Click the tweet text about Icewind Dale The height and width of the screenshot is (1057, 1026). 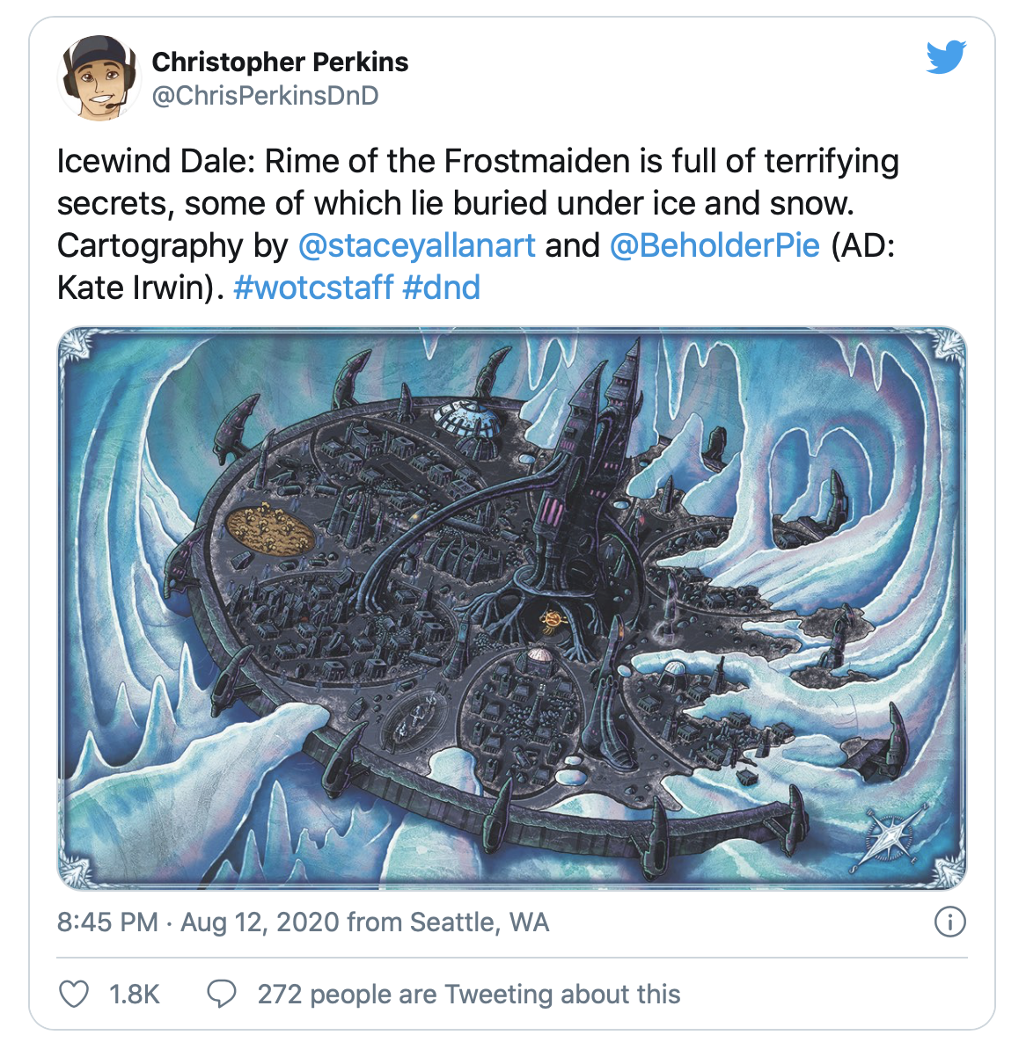tap(478, 203)
